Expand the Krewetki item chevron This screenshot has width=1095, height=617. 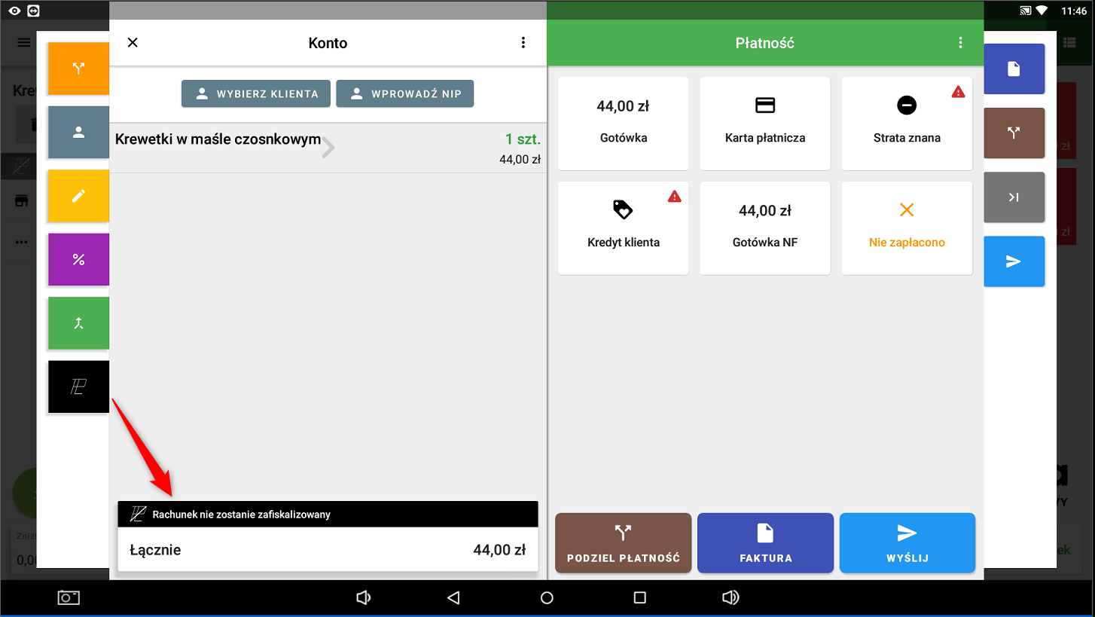(x=328, y=148)
